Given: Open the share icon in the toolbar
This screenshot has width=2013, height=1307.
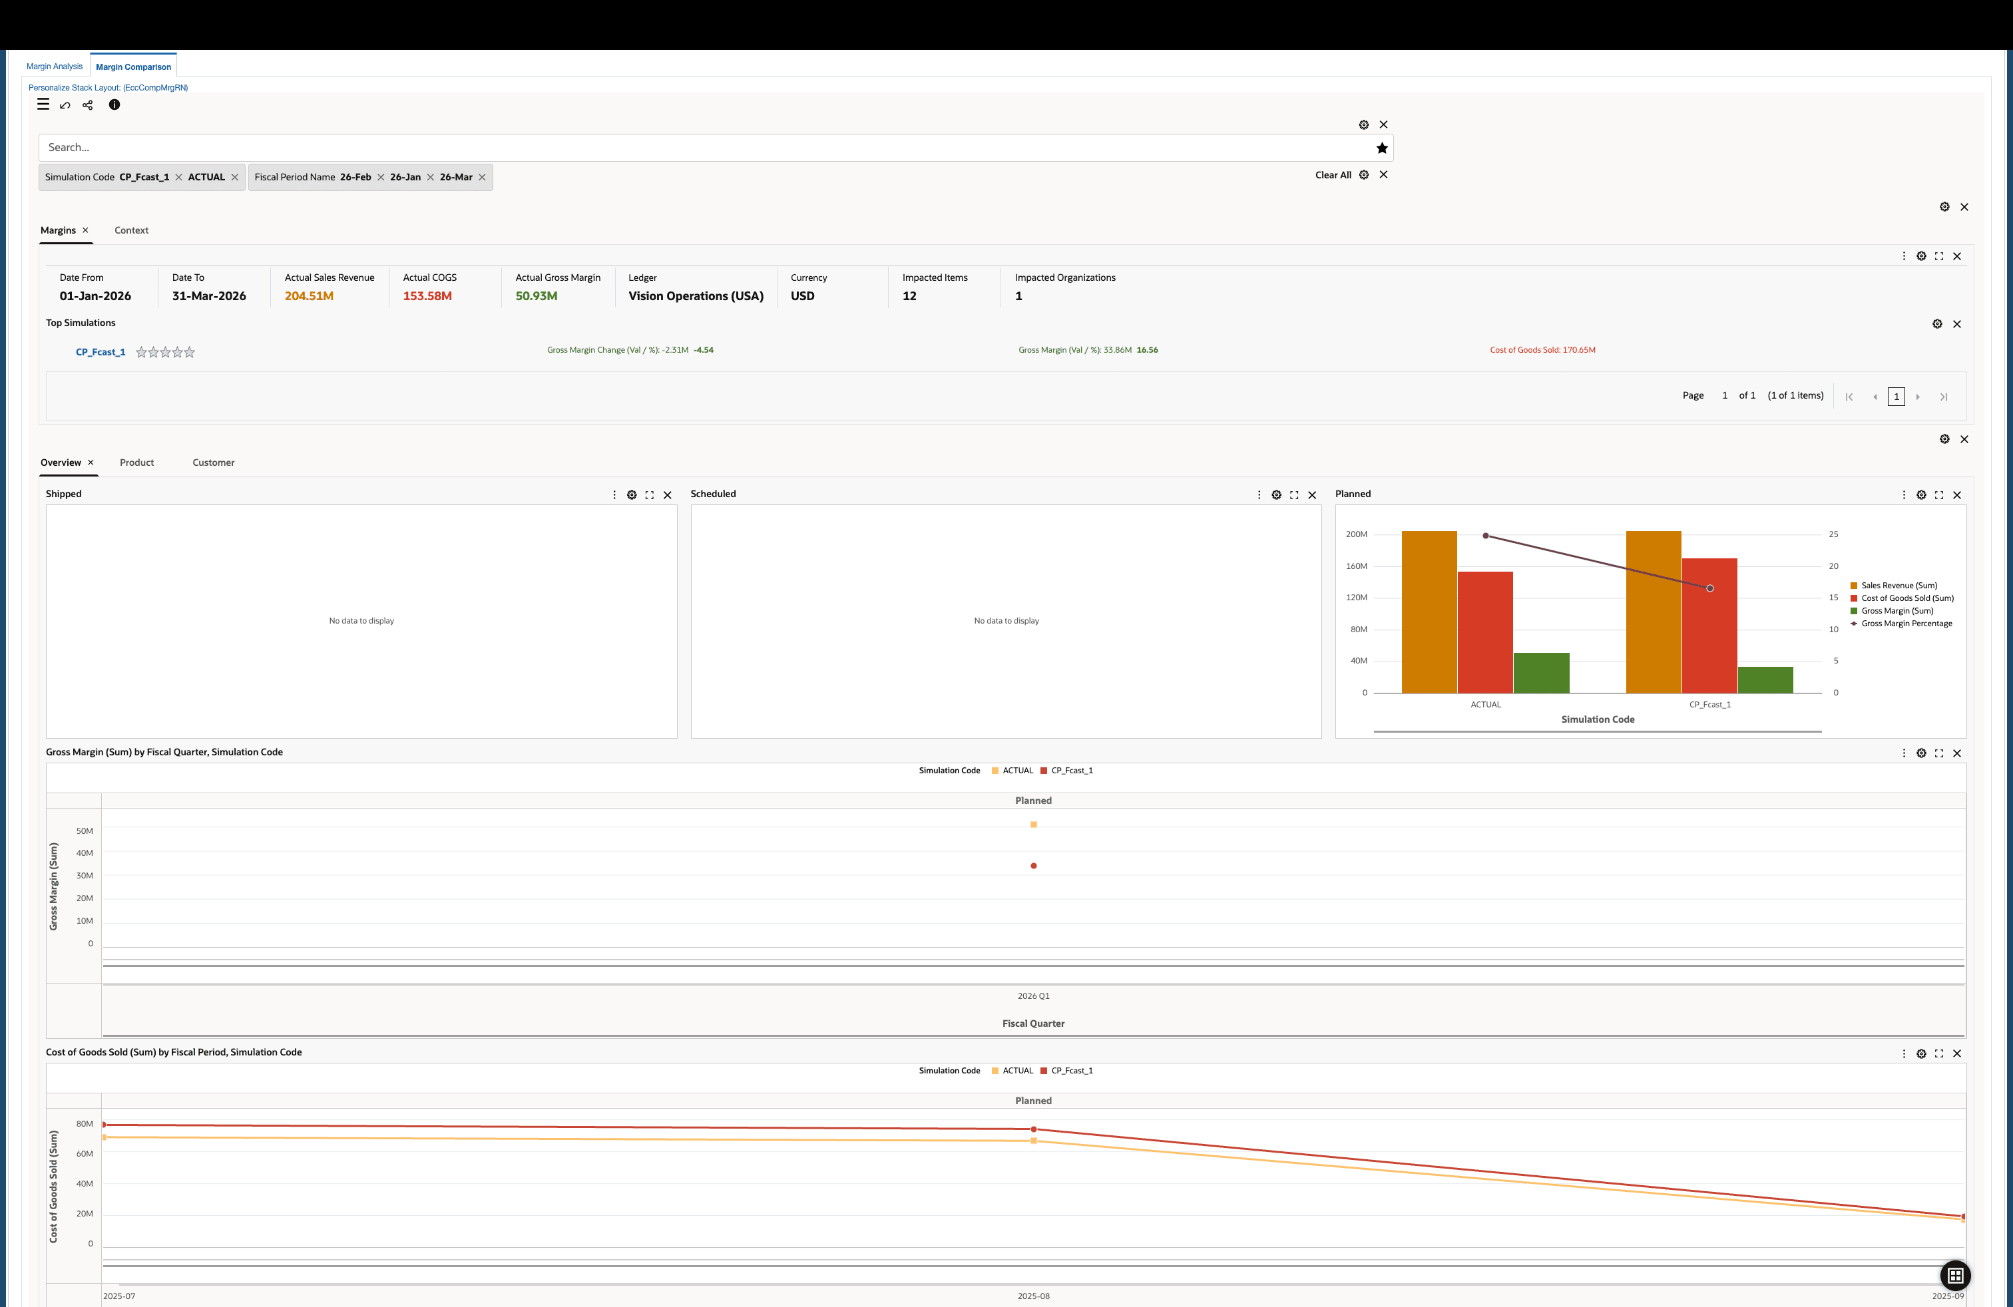Looking at the screenshot, I should click(x=87, y=105).
